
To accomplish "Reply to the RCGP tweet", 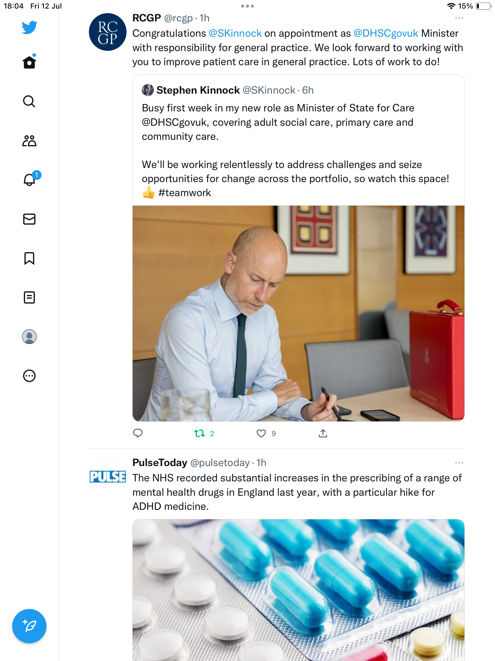I will 138,433.
